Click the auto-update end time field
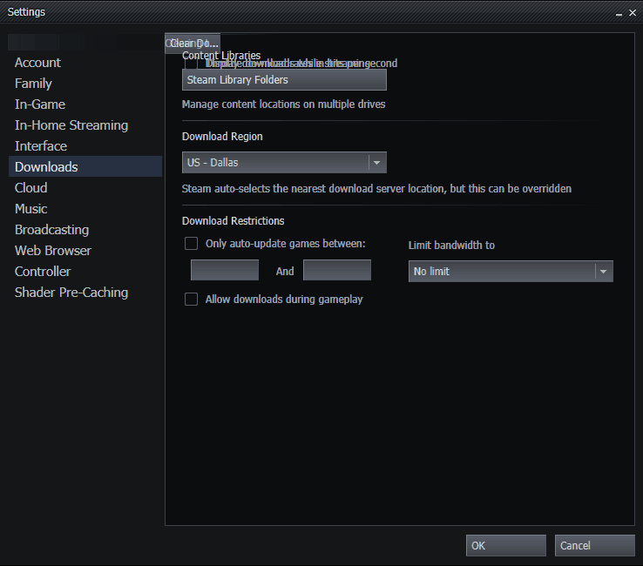The image size is (643, 566). tap(337, 270)
